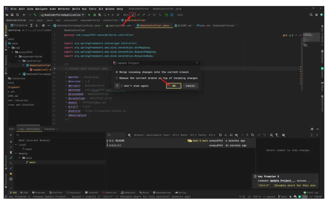Collapse the controller package node
The width and height of the screenshot is (328, 205).
(20, 61)
